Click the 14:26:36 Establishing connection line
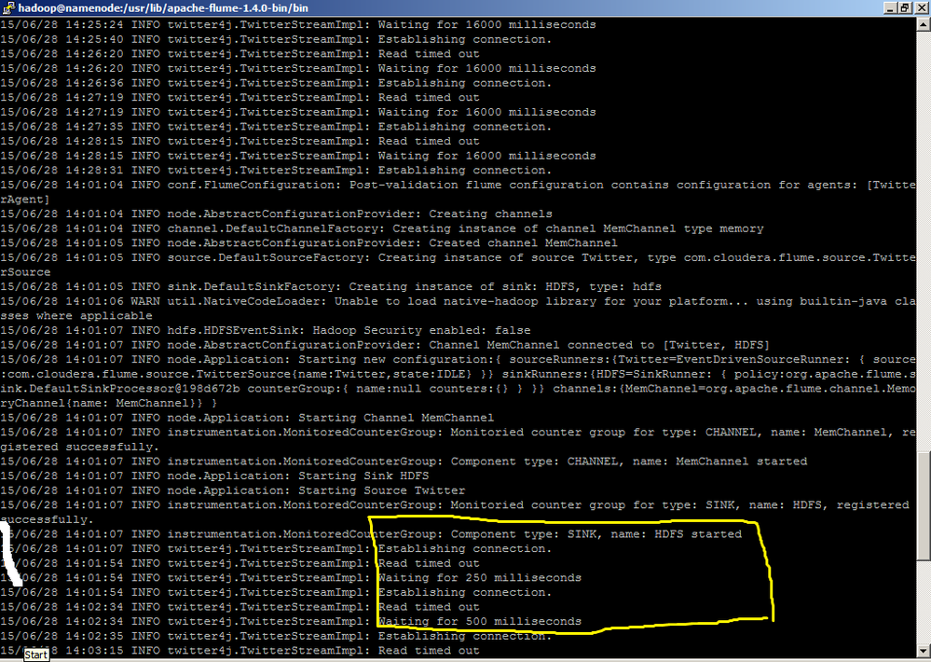The width and height of the screenshot is (931, 662). pyautogui.click(x=276, y=83)
